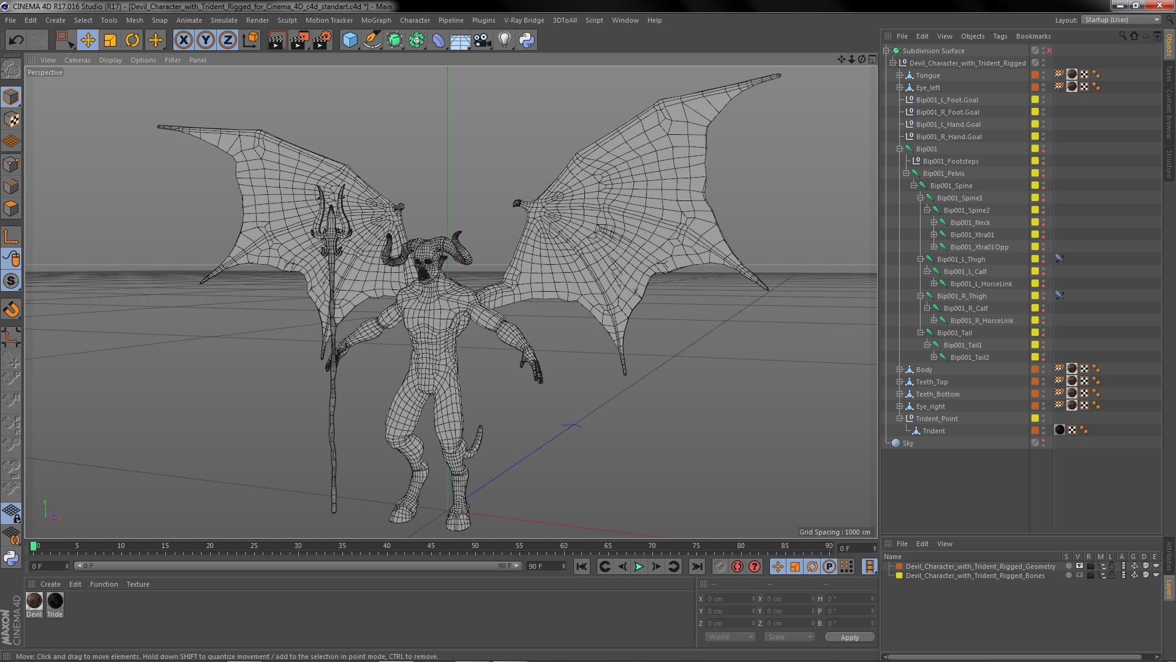Click Geometry layer orange color swatch
1176x662 pixels.
pos(899,566)
